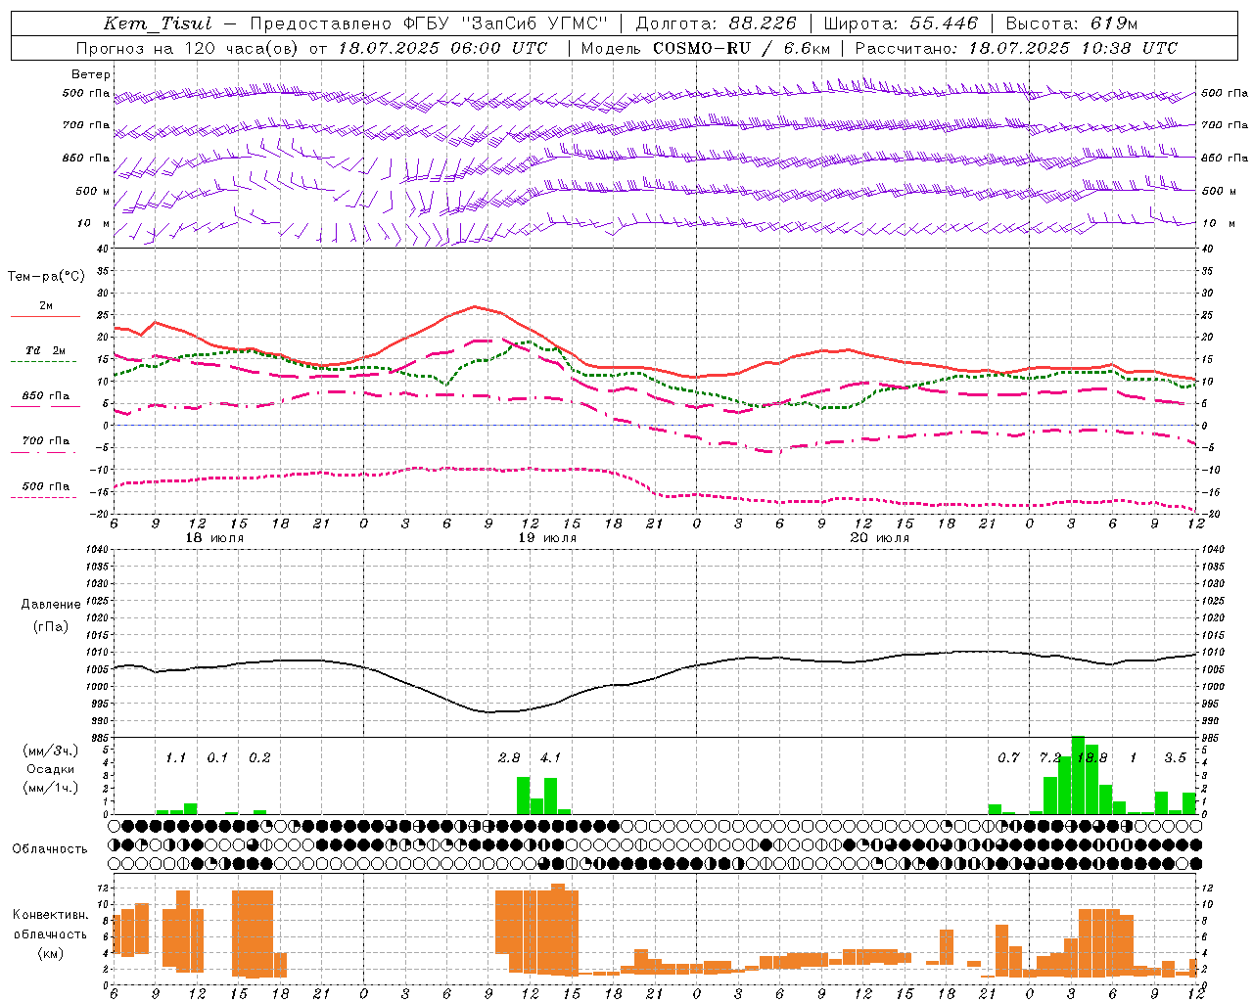The width and height of the screenshot is (1253, 1002).
Task: Click the (мм/3ч.) precipitation unit label
Action: click(51, 751)
